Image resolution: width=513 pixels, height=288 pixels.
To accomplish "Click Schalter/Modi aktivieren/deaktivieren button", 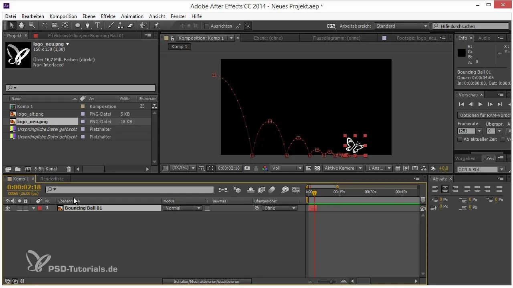I will [207, 282].
